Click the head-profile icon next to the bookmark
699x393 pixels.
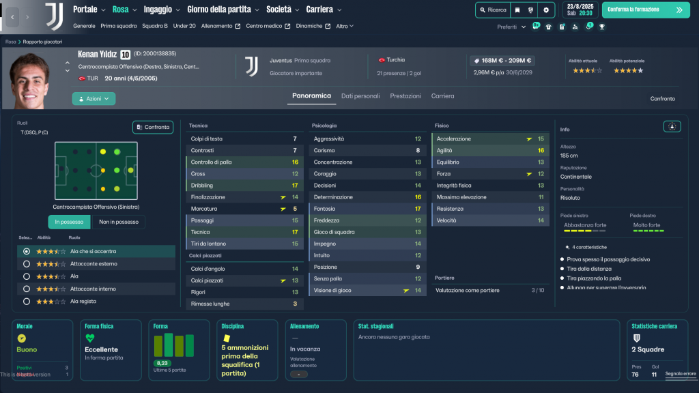point(531,10)
